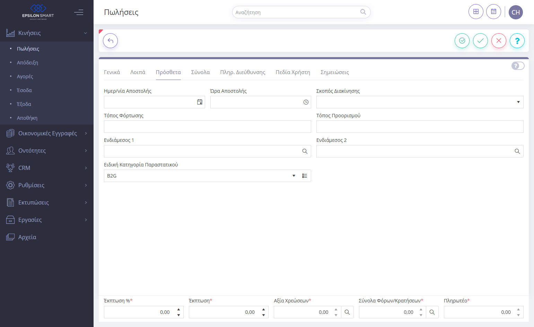Expand the Ρυθμίσεις menu
Image resolution: width=534 pixels, height=327 pixels.
point(47,185)
